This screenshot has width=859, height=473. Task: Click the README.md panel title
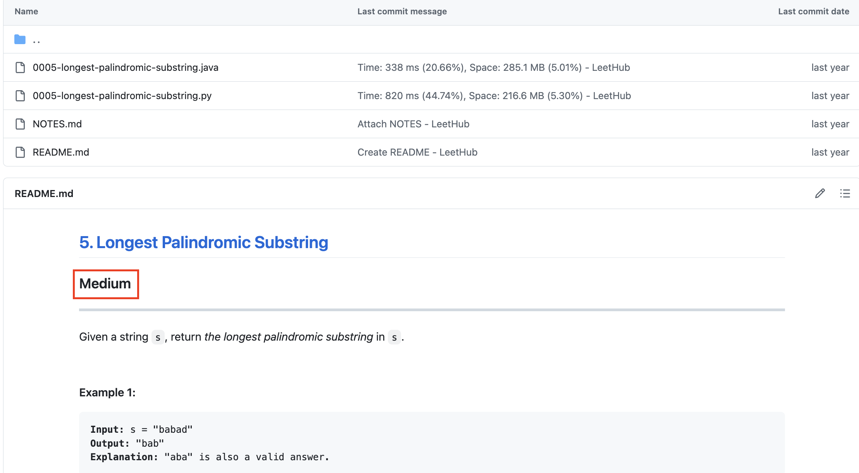point(44,194)
